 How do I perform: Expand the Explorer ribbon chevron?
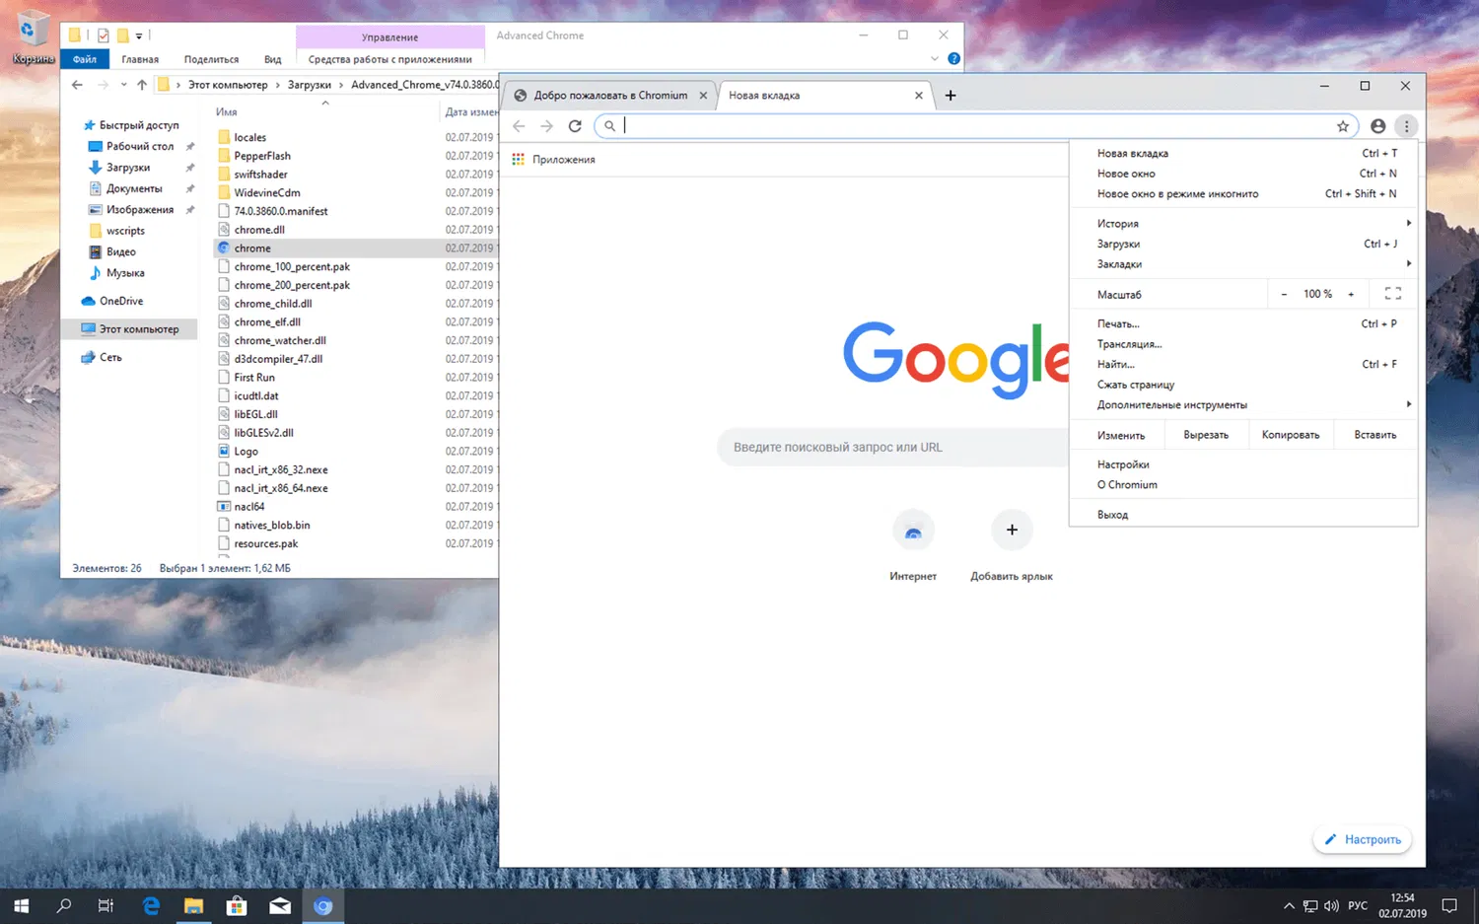(x=935, y=59)
